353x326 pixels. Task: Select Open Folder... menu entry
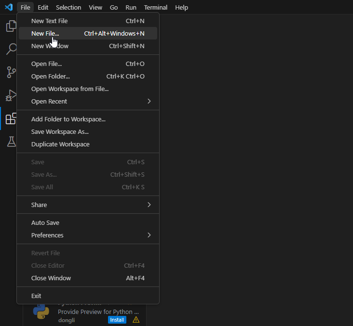51,76
